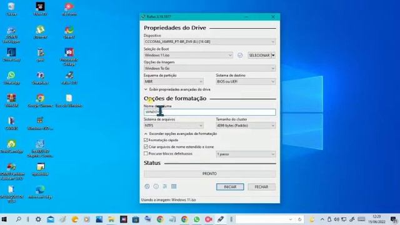Screen dimensions: 400x225
Task: Show the Rufus log icon
Action: click(174, 186)
